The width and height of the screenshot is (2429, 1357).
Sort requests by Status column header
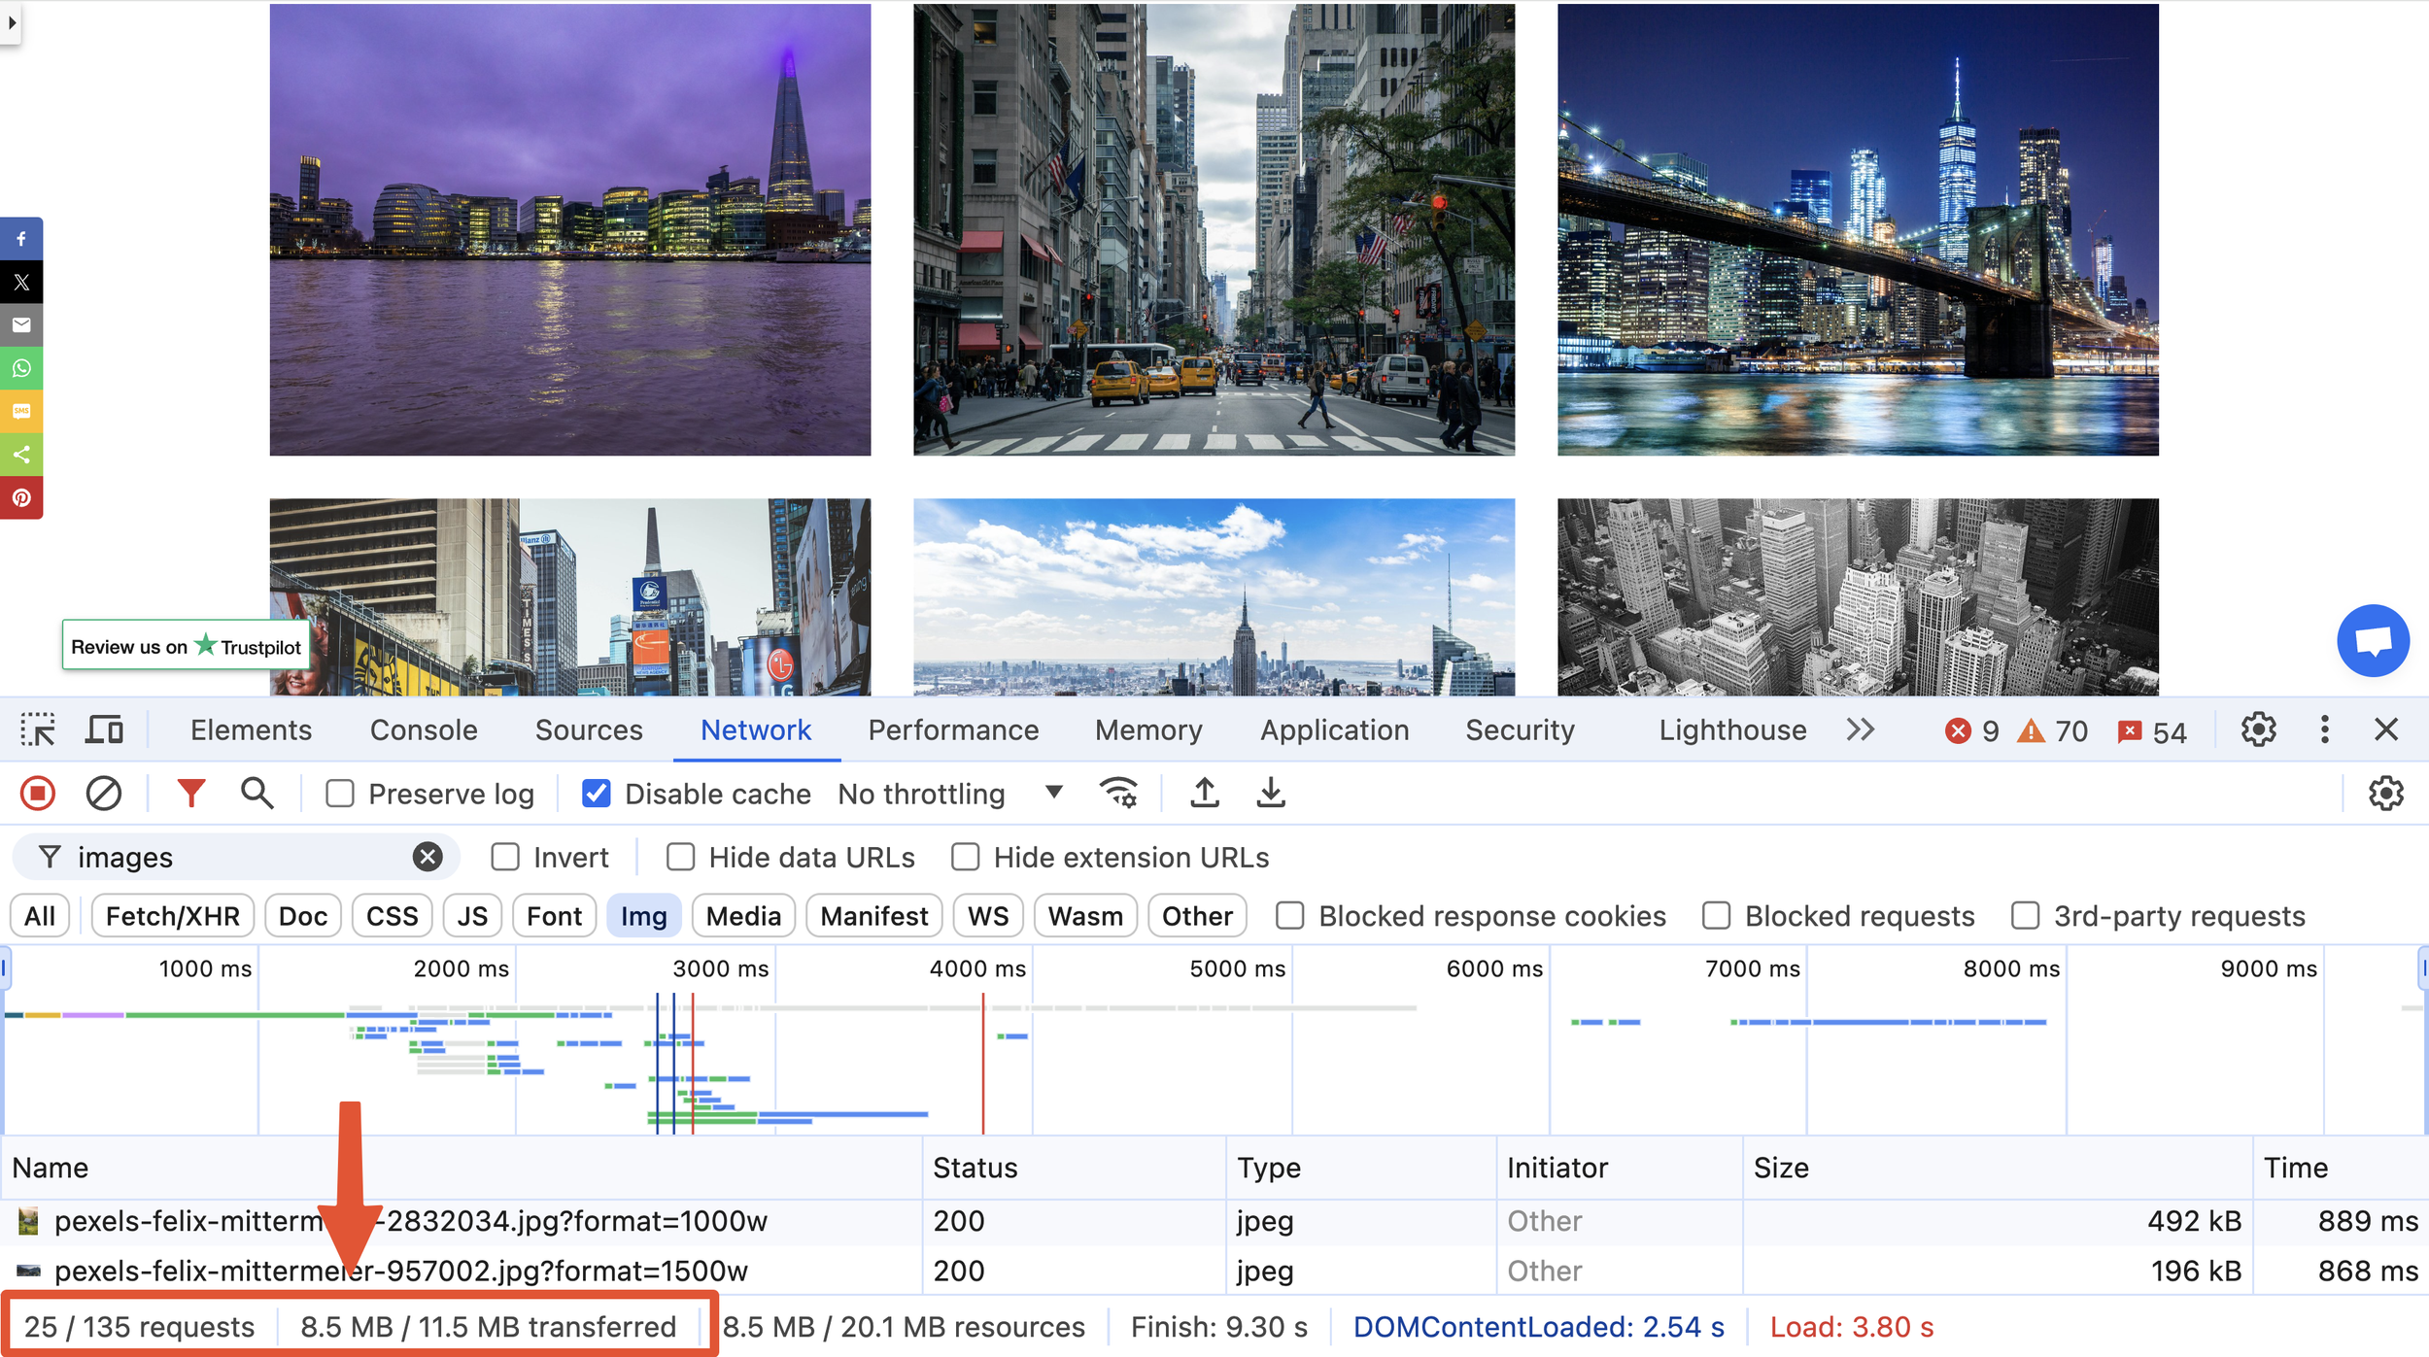click(x=1074, y=1167)
